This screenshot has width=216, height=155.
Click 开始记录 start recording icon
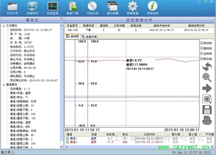pyautogui.click(x=92, y=7)
